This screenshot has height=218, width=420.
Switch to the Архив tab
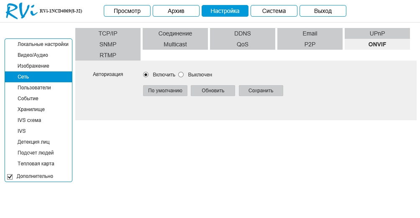[x=176, y=11]
